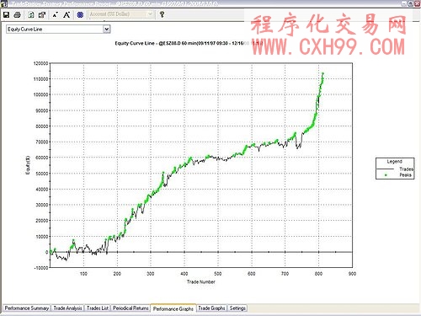421x316 pixels.
Task: Open the Settings tab
Action: (237, 308)
